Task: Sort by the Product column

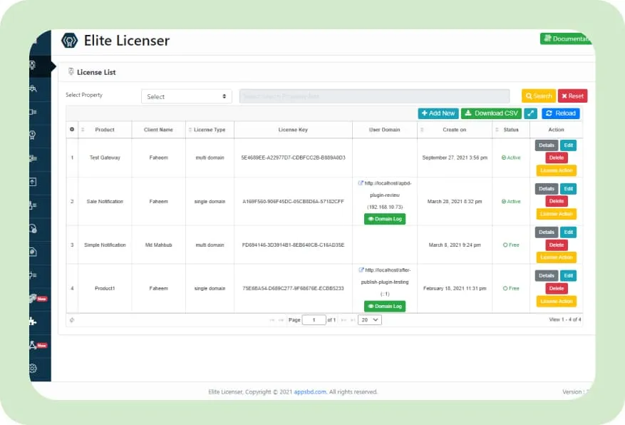Action: [x=105, y=130]
